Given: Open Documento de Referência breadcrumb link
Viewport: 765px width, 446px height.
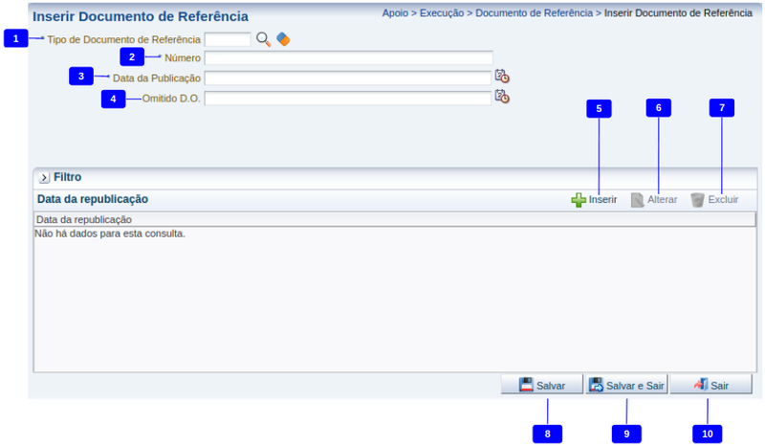Looking at the screenshot, I should pos(534,14).
